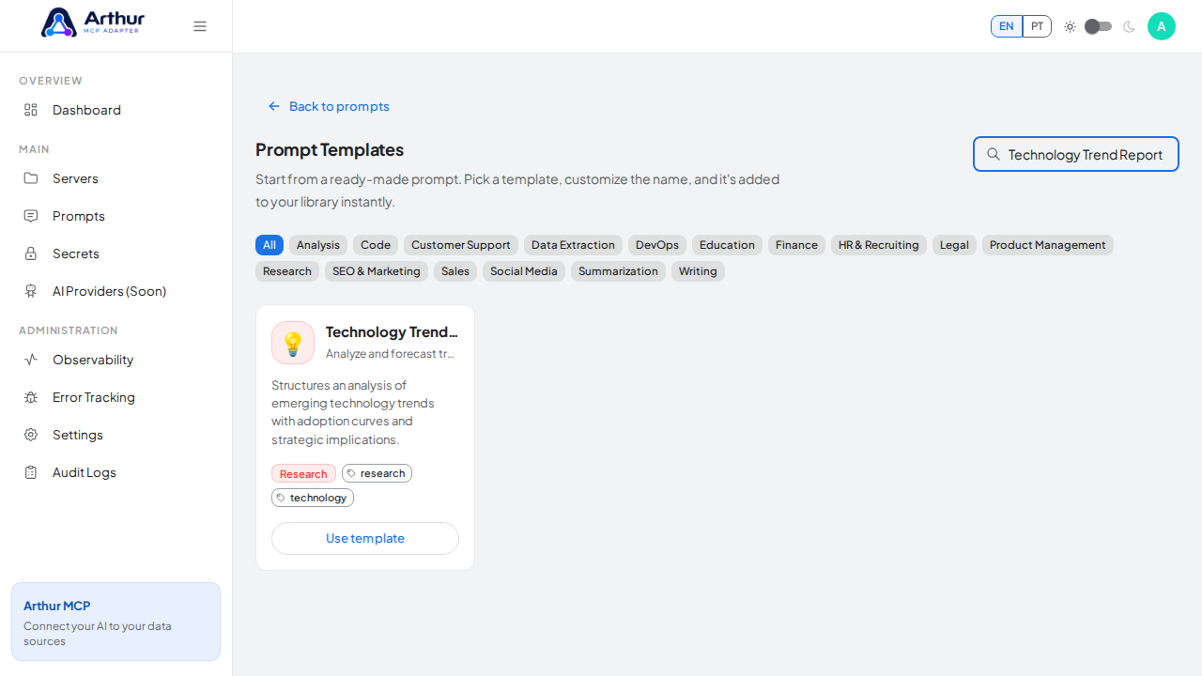Filter templates by Finance
1202x676 pixels.
[796, 245]
